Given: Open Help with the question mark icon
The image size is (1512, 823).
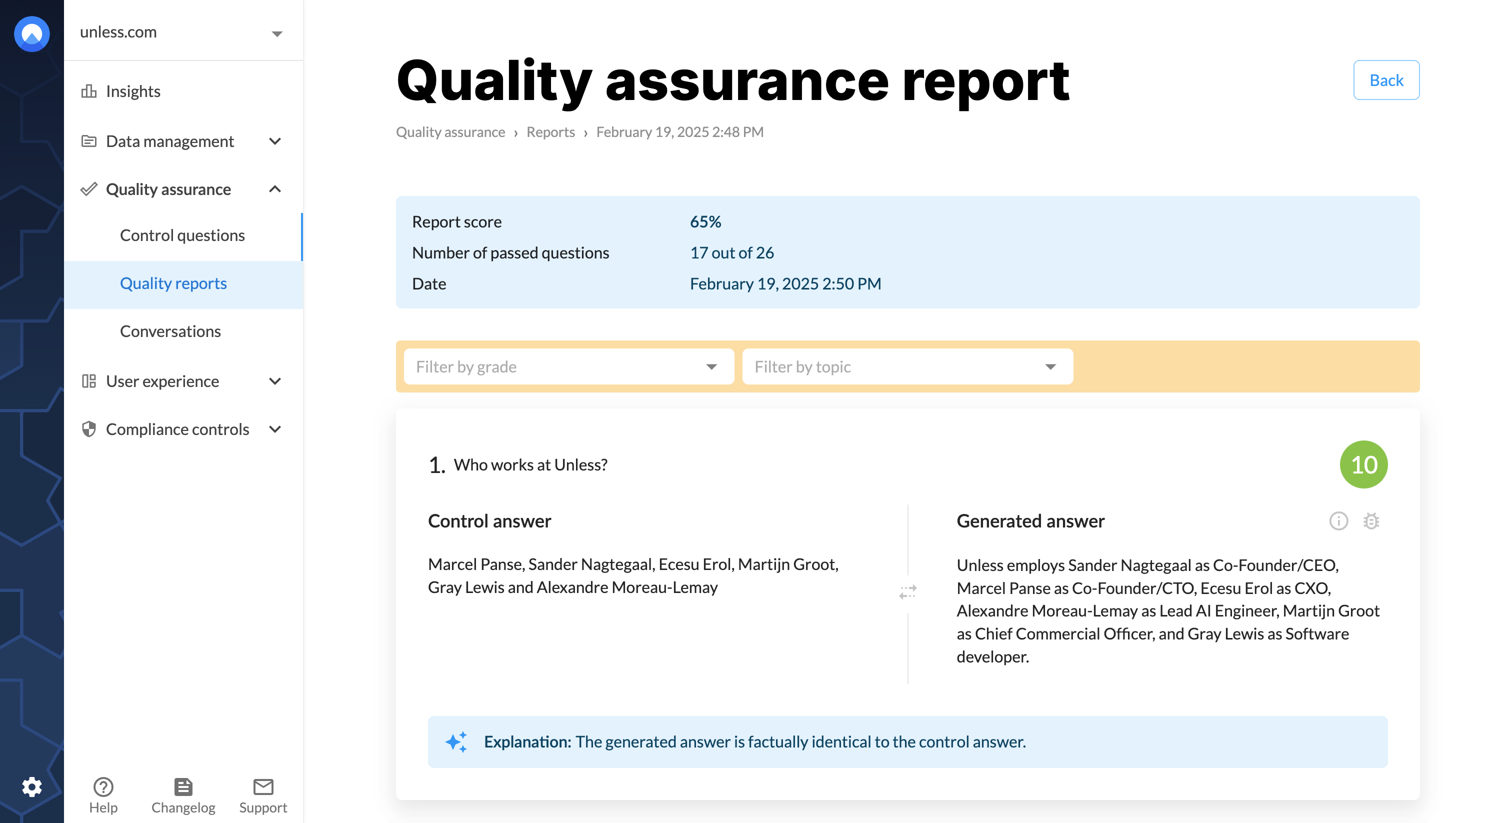Looking at the screenshot, I should click(103, 786).
